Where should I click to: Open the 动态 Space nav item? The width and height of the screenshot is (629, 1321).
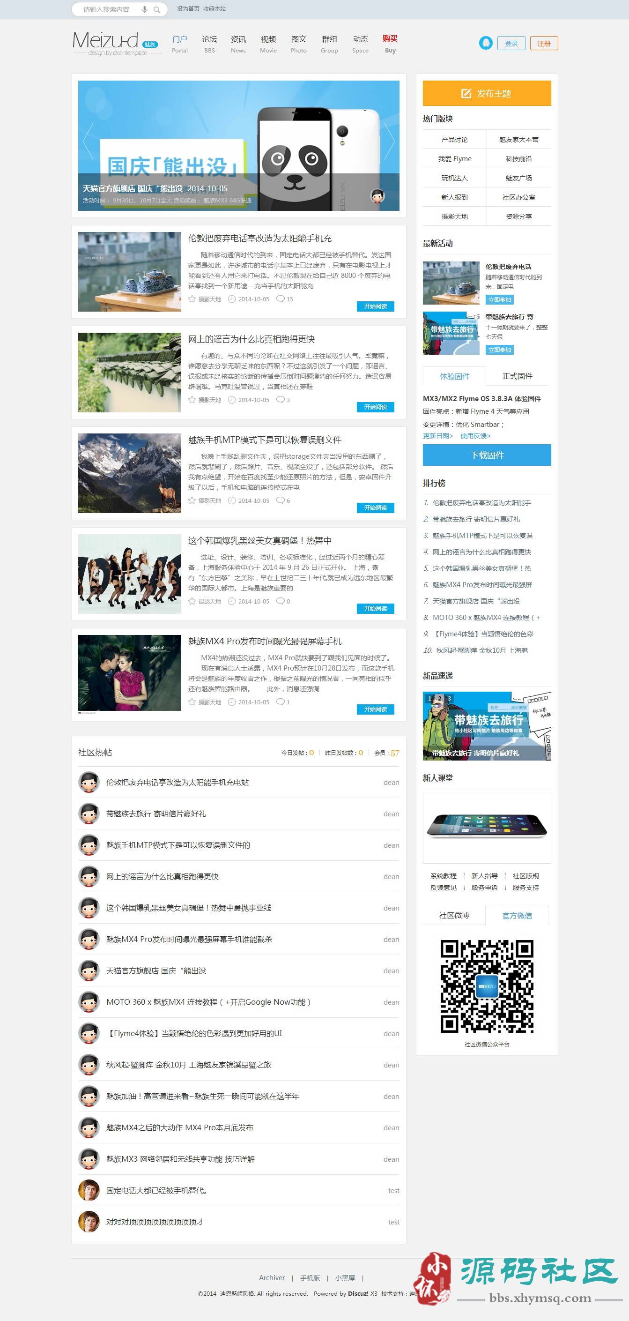tap(360, 44)
